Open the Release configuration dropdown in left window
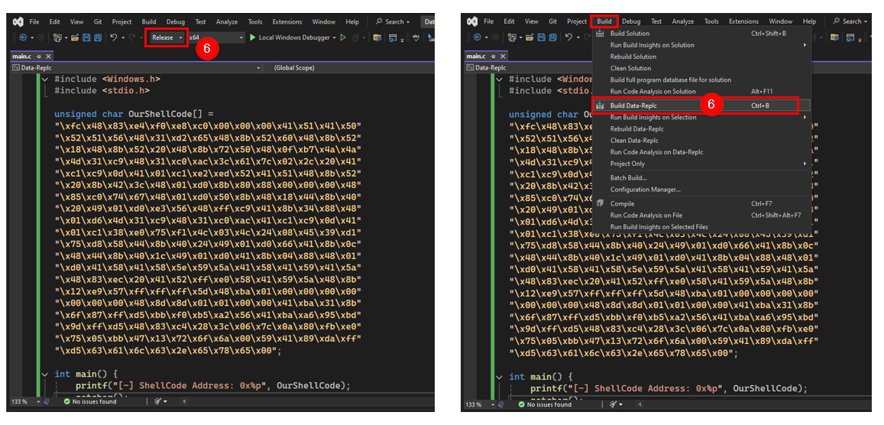The height and width of the screenshot is (425, 884). coord(167,37)
